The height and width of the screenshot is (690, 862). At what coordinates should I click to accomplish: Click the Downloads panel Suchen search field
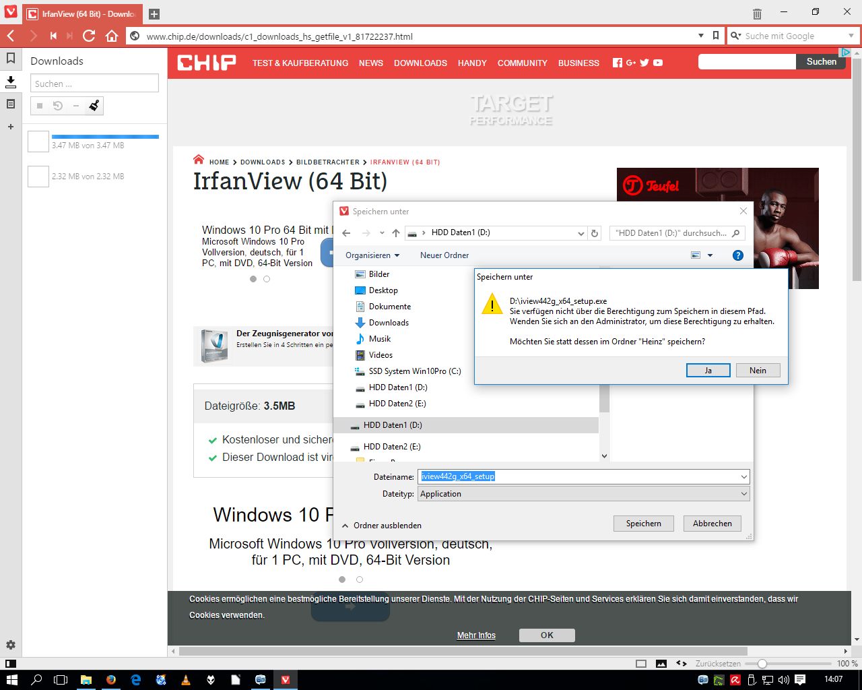(x=94, y=83)
